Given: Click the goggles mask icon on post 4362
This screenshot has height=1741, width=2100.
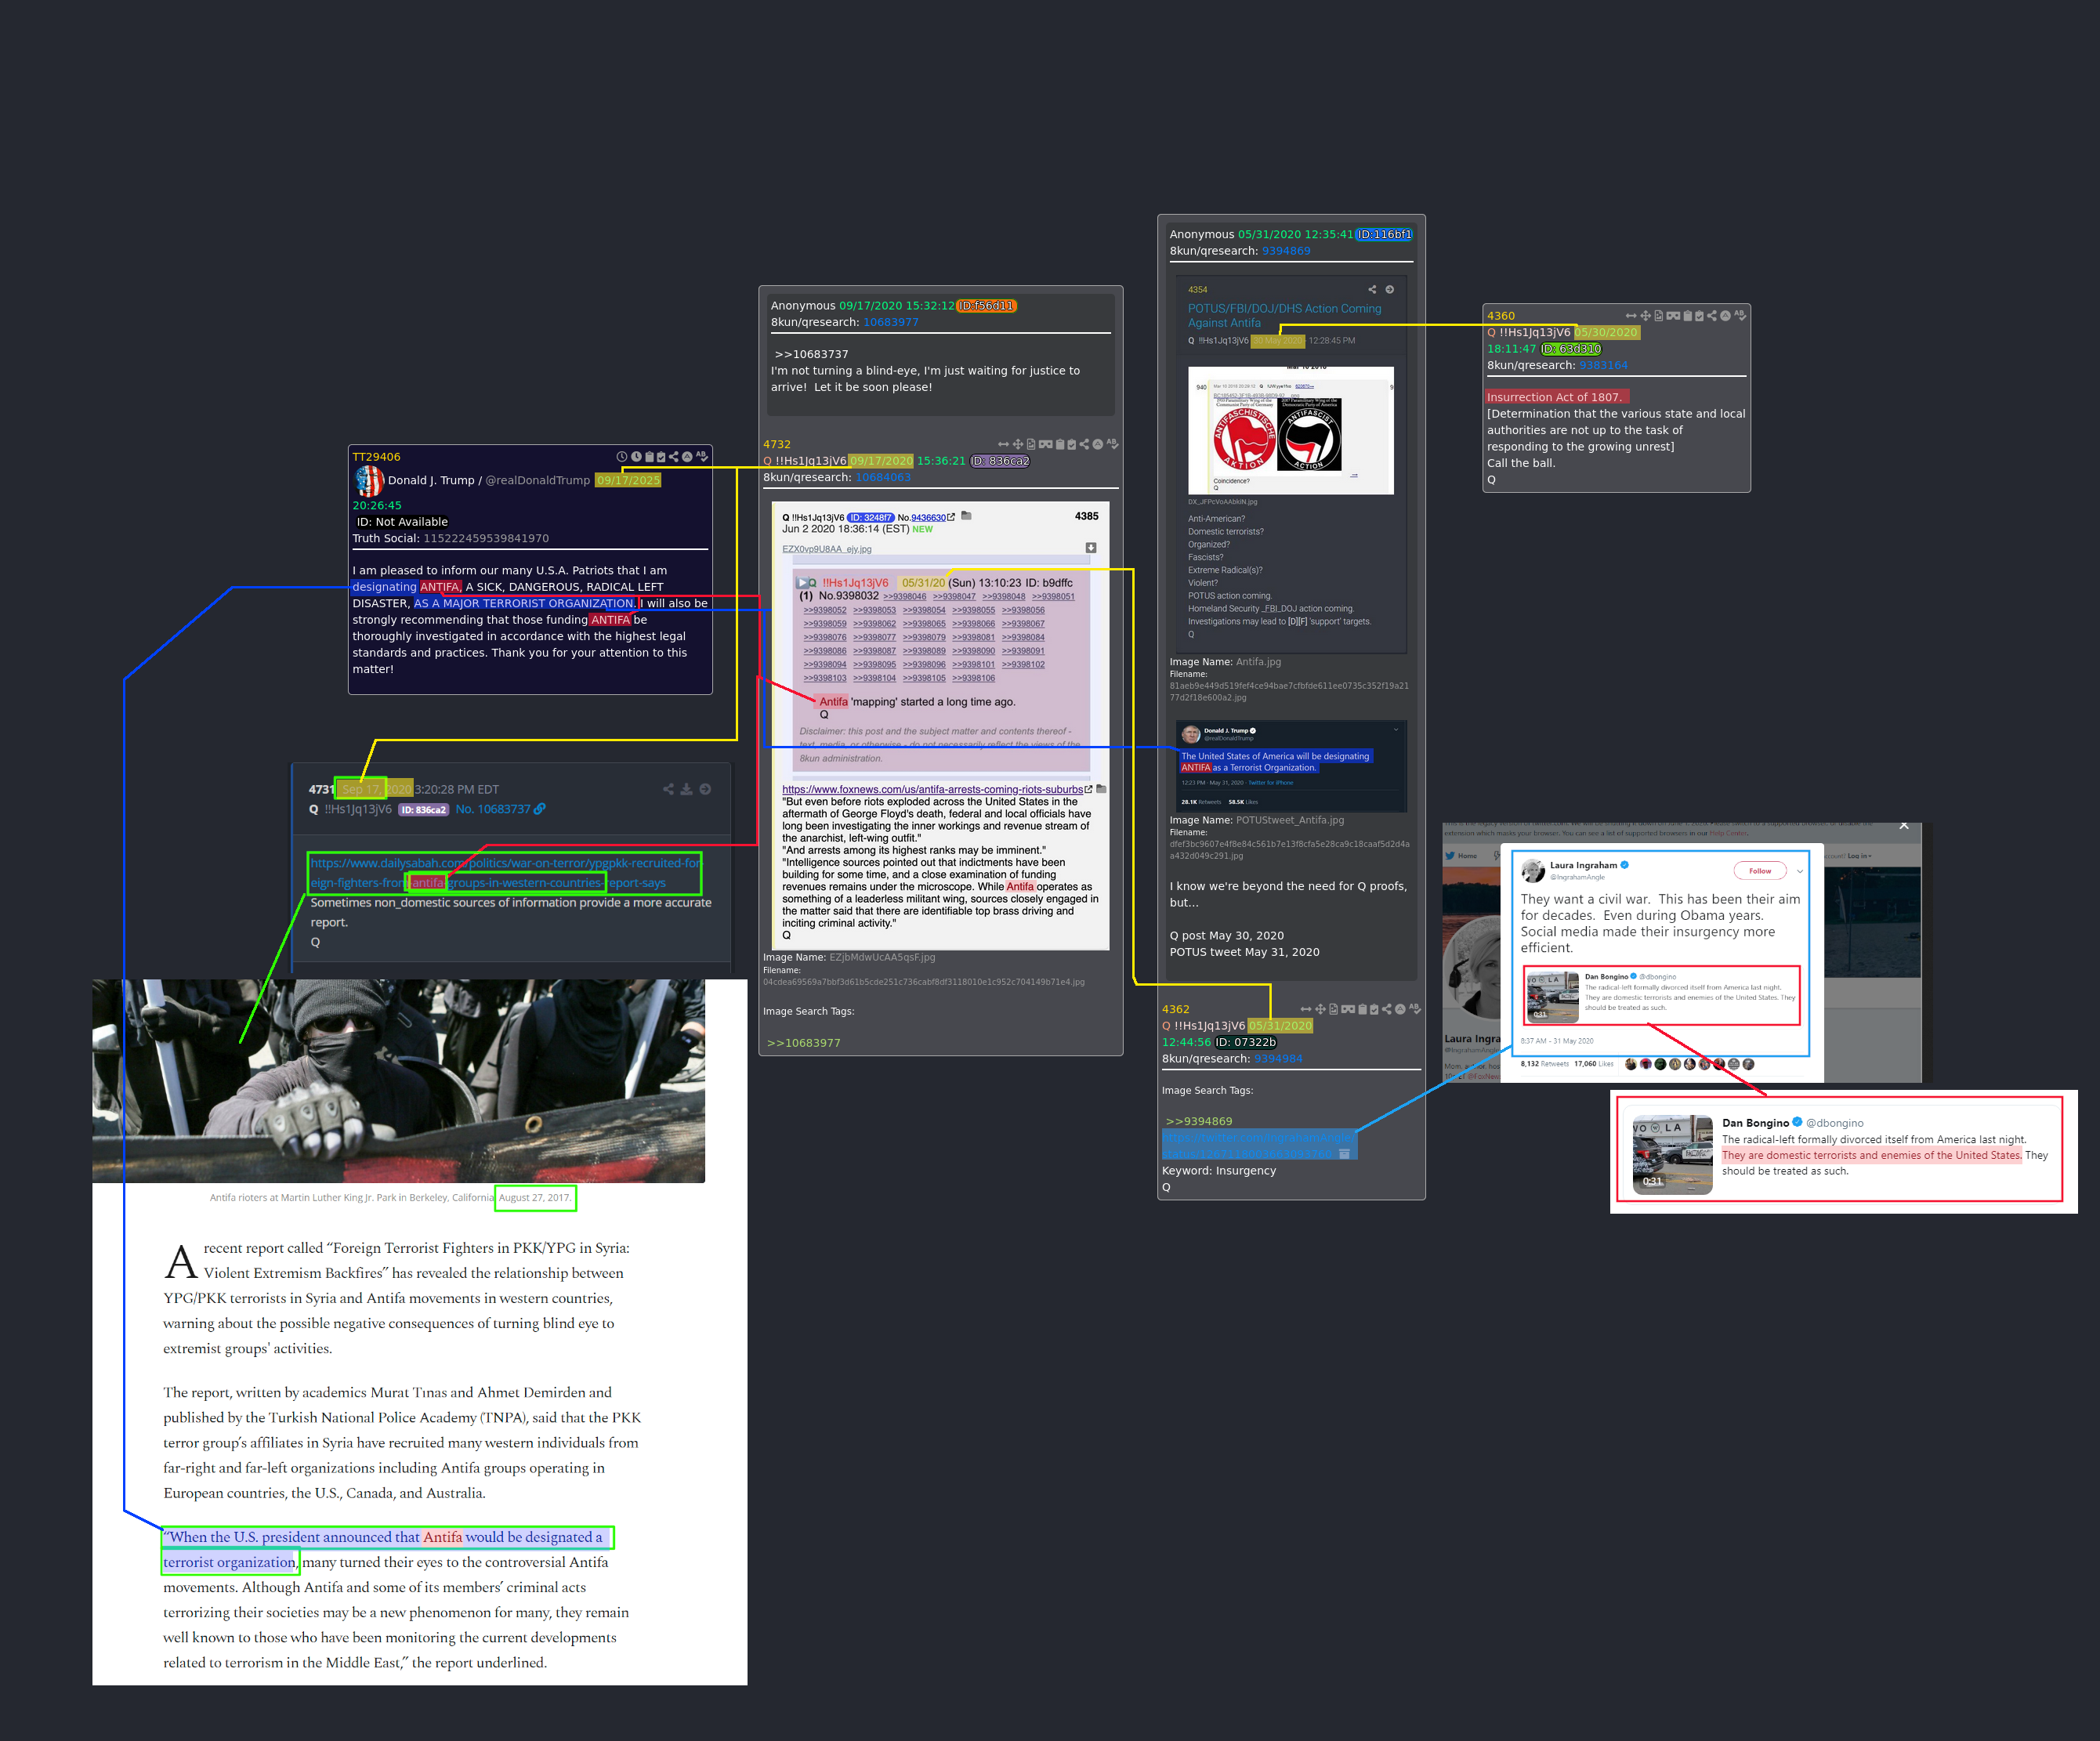Looking at the screenshot, I should coord(1347,1009).
